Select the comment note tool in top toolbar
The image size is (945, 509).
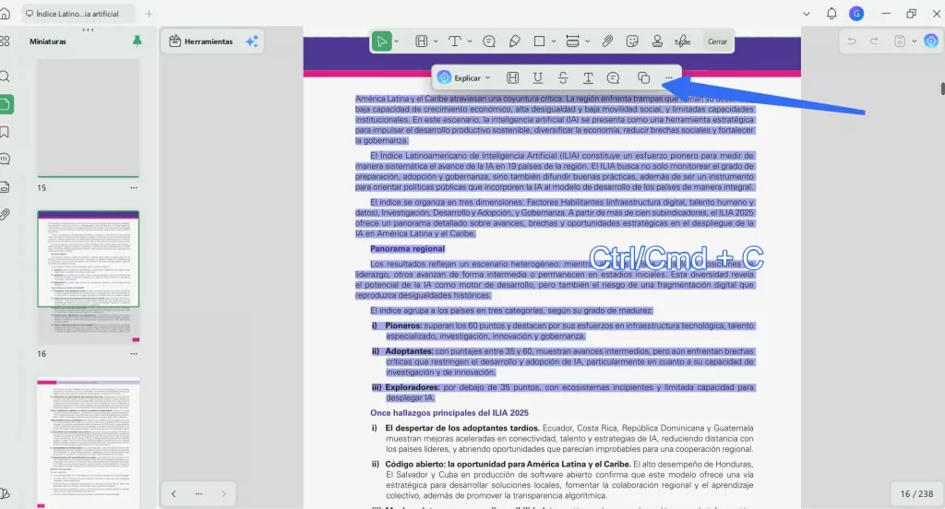[489, 41]
